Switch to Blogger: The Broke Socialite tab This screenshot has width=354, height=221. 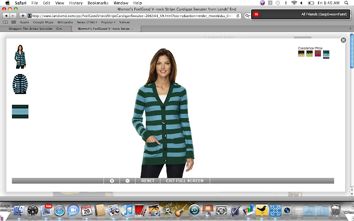point(36,29)
